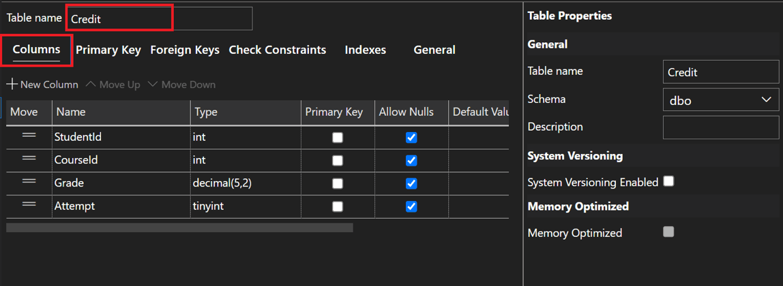Toggle the Memory Optimized checkbox
The height and width of the screenshot is (286, 783).
coord(668,232)
